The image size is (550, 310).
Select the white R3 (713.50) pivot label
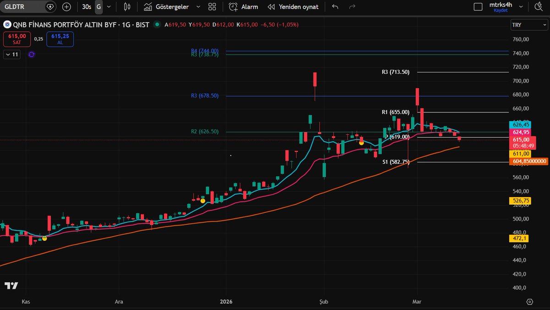click(x=396, y=72)
